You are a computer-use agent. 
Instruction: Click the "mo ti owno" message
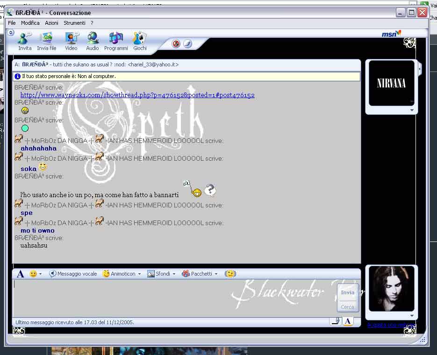click(37, 231)
